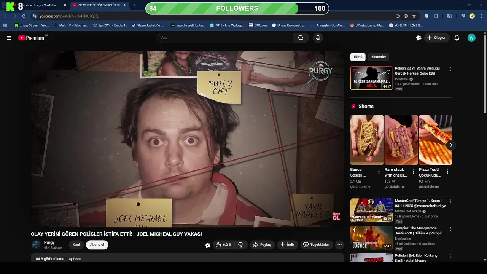This screenshot has width=487, height=274.
Task: Click the Oluştur create button
Action: pos(436,38)
